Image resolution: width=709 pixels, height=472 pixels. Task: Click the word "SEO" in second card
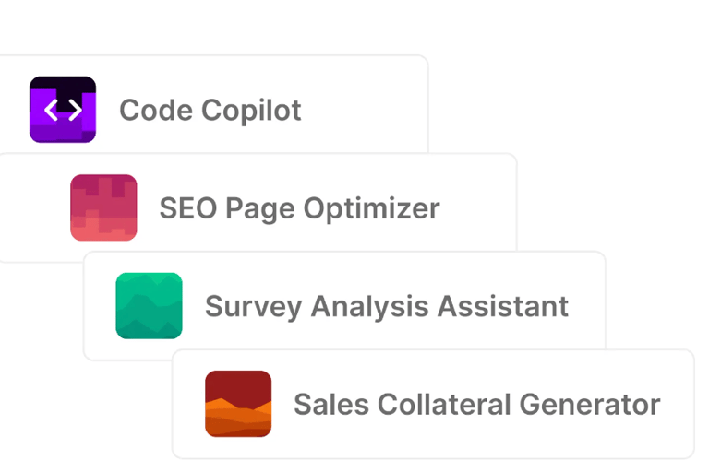[188, 208]
